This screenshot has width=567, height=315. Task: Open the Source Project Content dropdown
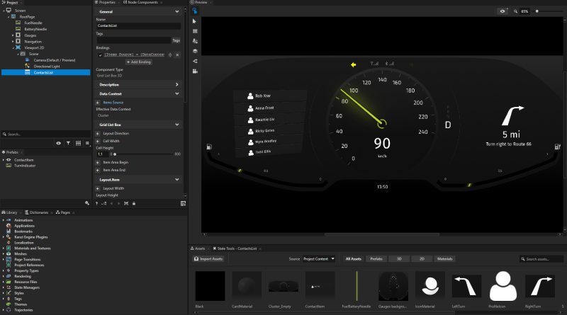tap(318, 259)
